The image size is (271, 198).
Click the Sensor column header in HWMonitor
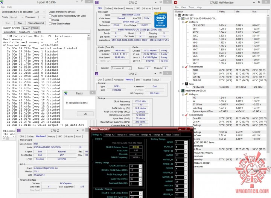(x=196, y=11)
